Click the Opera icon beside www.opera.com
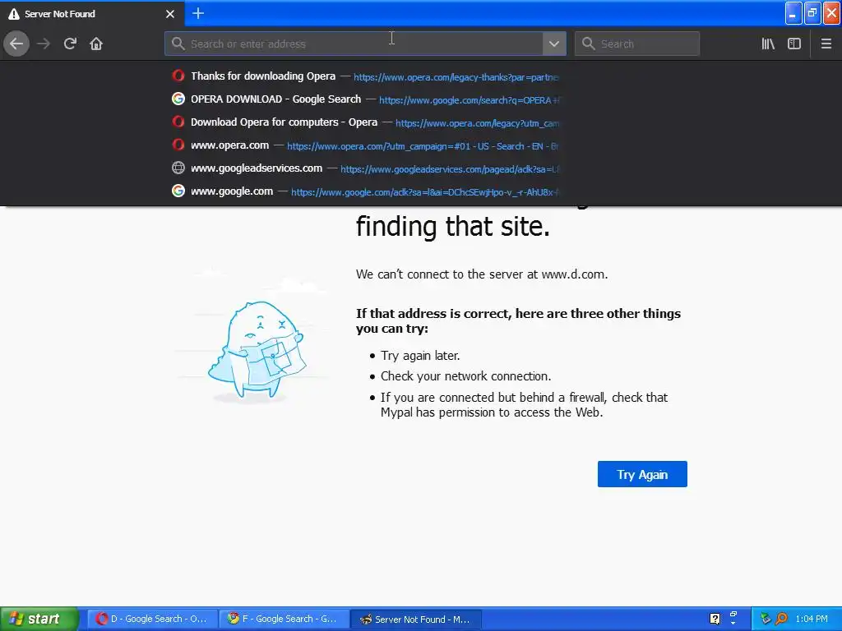Viewport: 842px width, 631px height. click(x=178, y=145)
